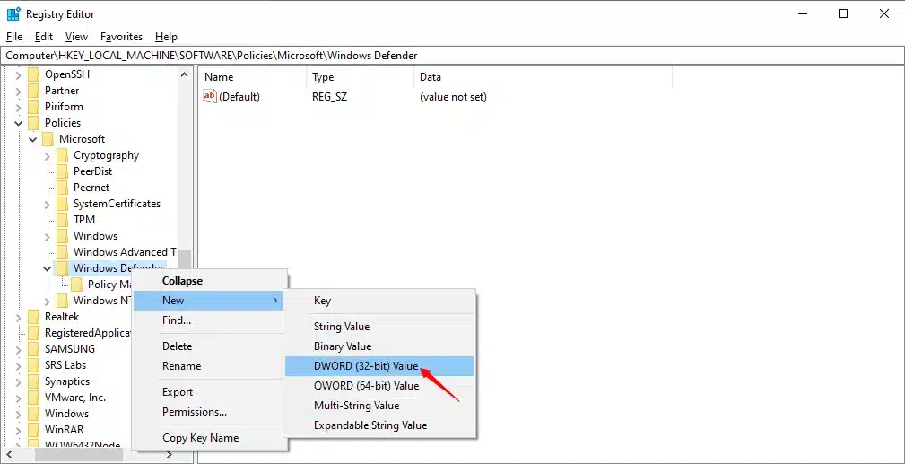The height and width of the screenshot is (464, 905).
Task: Collapse the Microsoft key arrow
Action: (x=33, y=139)
